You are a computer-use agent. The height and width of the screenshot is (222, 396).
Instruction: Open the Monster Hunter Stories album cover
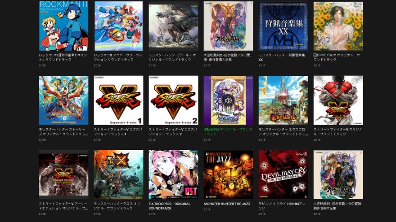pos(63,100)
